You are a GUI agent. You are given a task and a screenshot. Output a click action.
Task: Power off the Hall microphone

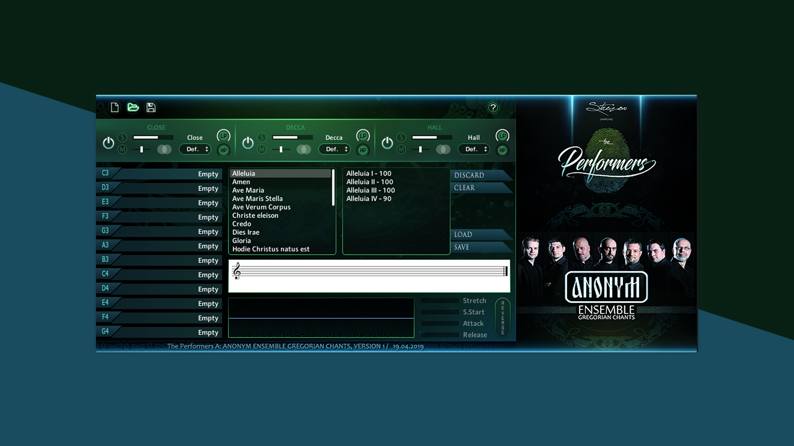[x=387, y=143]
